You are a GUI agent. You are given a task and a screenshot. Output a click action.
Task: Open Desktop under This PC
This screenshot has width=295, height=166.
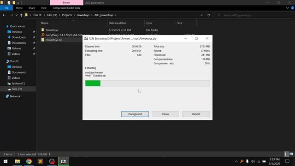pos(17,67)
